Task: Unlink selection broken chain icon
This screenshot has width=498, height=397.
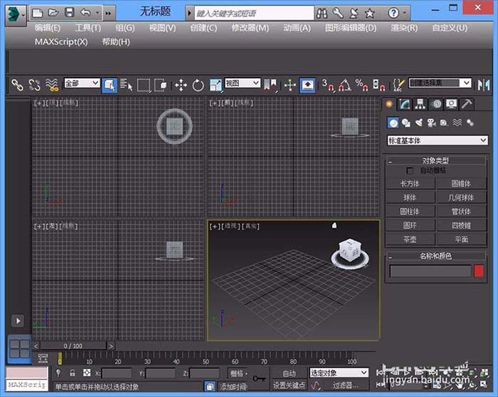Action: click(34, 85)
